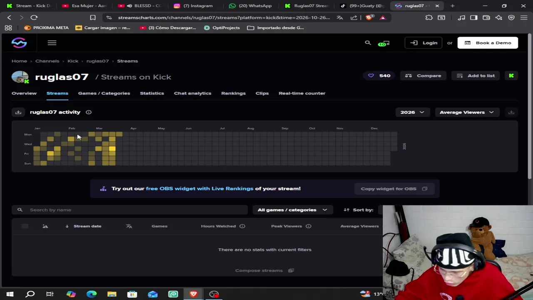Tick the select-all checkbox in table header

[x=25, y=226]
